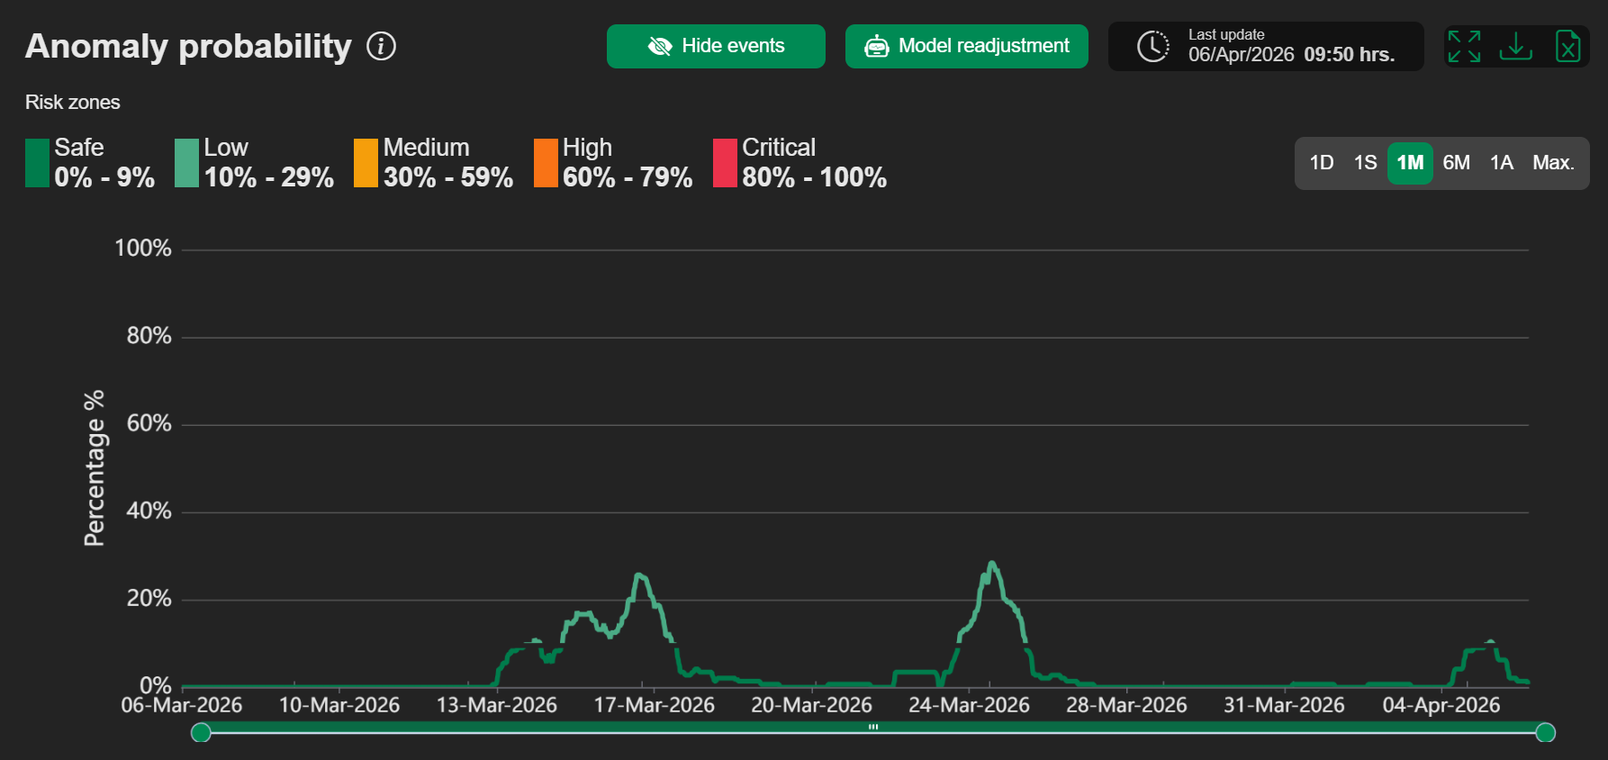Image resolution: width=1608 pixels, height=760 pixels.
Task: Click the fullscreen expand icon
Action: 1464,46
